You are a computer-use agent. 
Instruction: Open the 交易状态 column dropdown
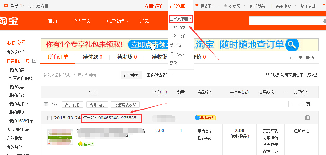click(286, 92)
